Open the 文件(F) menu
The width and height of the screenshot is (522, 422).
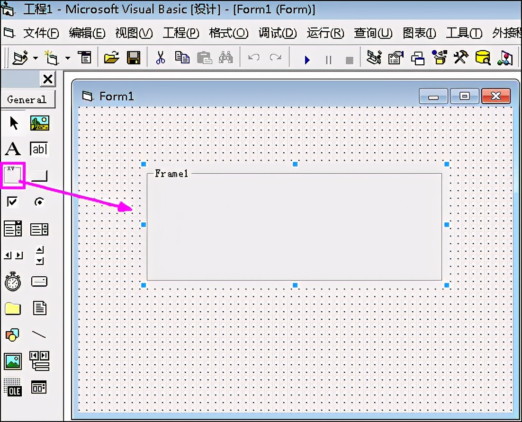coord(41,33)
